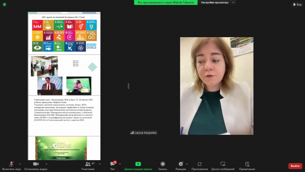305x172 pixels.
Task: Click the red chat notification badge
Action: pyautogui.click(x=115, y=162)
